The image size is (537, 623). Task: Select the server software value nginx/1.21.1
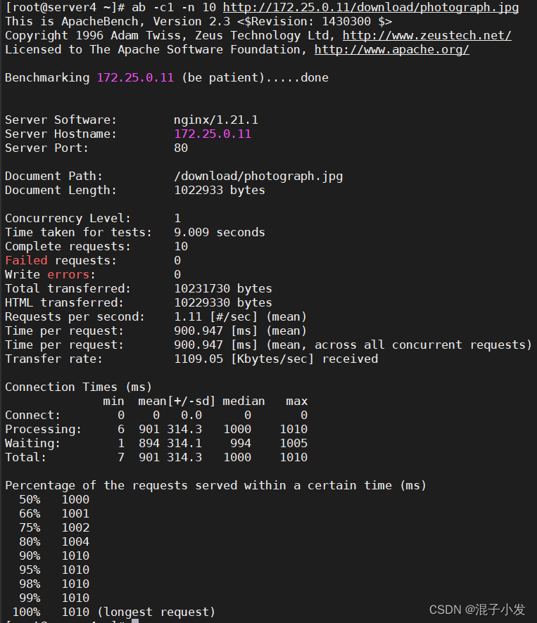(216, 120)
